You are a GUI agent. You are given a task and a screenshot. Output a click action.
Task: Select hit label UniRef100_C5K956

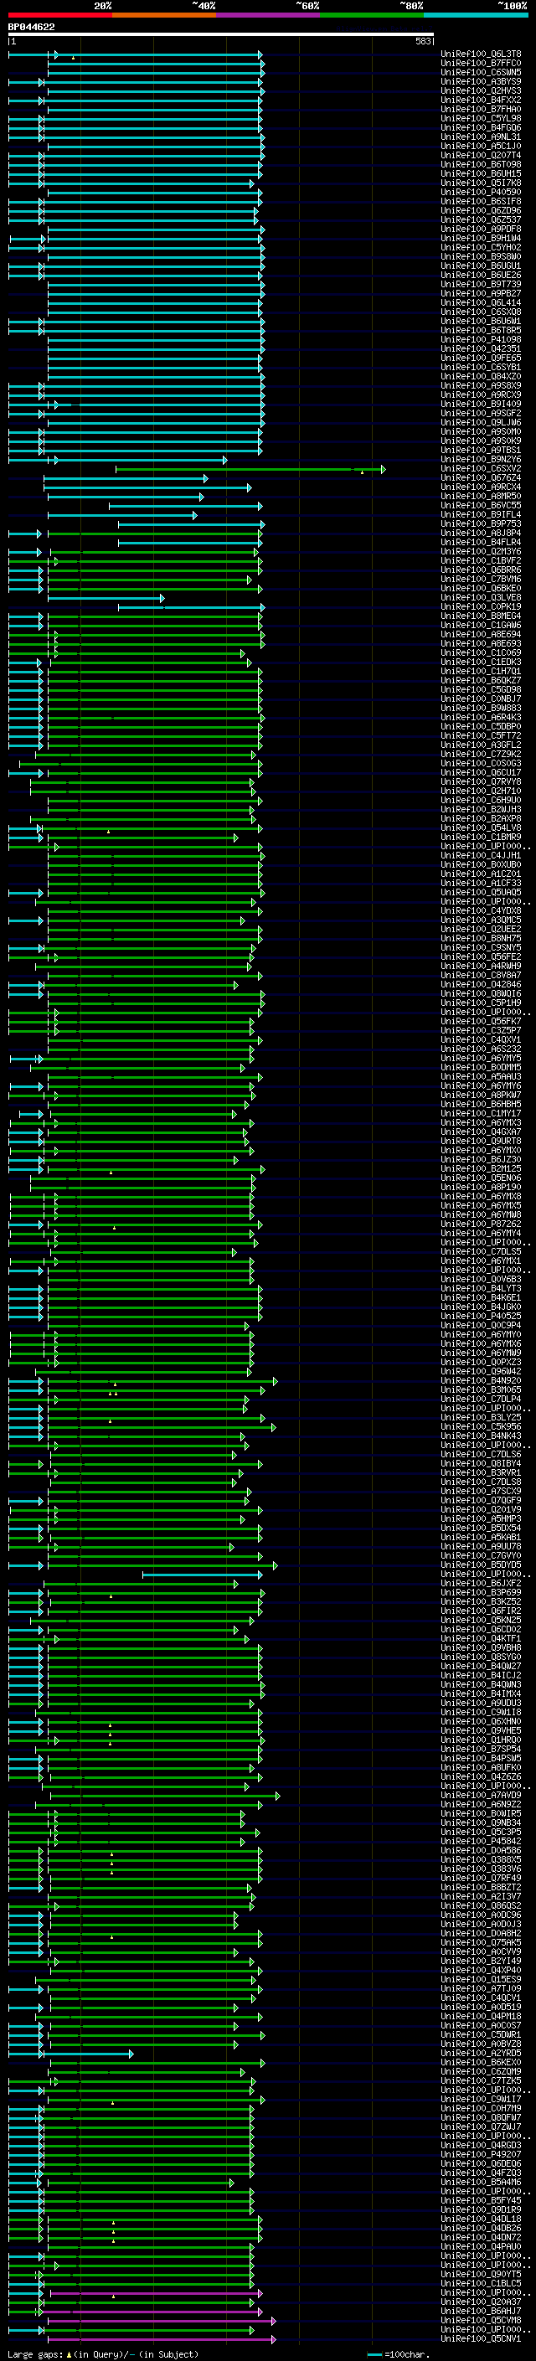pos(481,1427)
